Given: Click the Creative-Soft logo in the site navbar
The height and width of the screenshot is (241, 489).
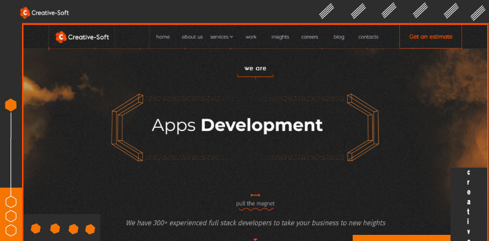Looking at the screenshot, I should tap(83, 37).
